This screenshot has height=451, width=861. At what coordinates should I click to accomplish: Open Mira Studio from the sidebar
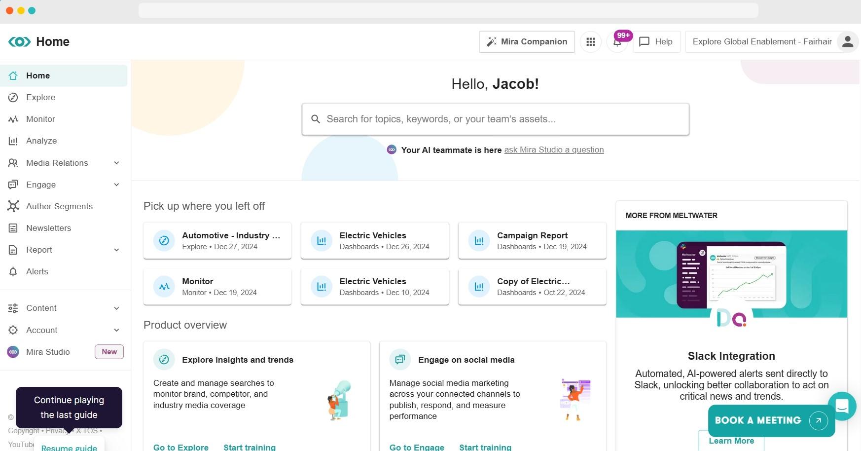[x=64, y=352]
